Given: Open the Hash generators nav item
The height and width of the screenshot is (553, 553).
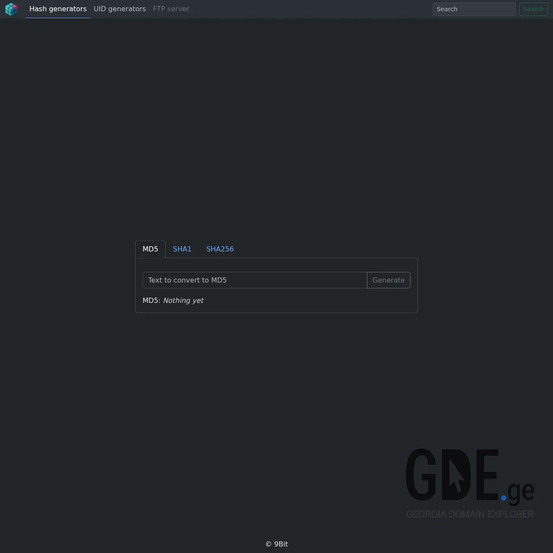Looking at the screenshot, I should point(58,9).
